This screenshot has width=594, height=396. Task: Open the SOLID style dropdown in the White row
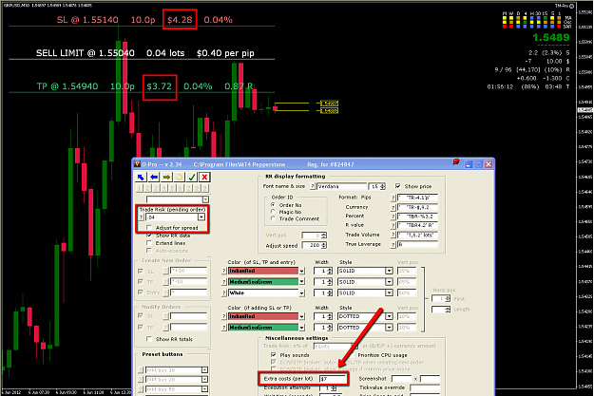click(389, 293)
